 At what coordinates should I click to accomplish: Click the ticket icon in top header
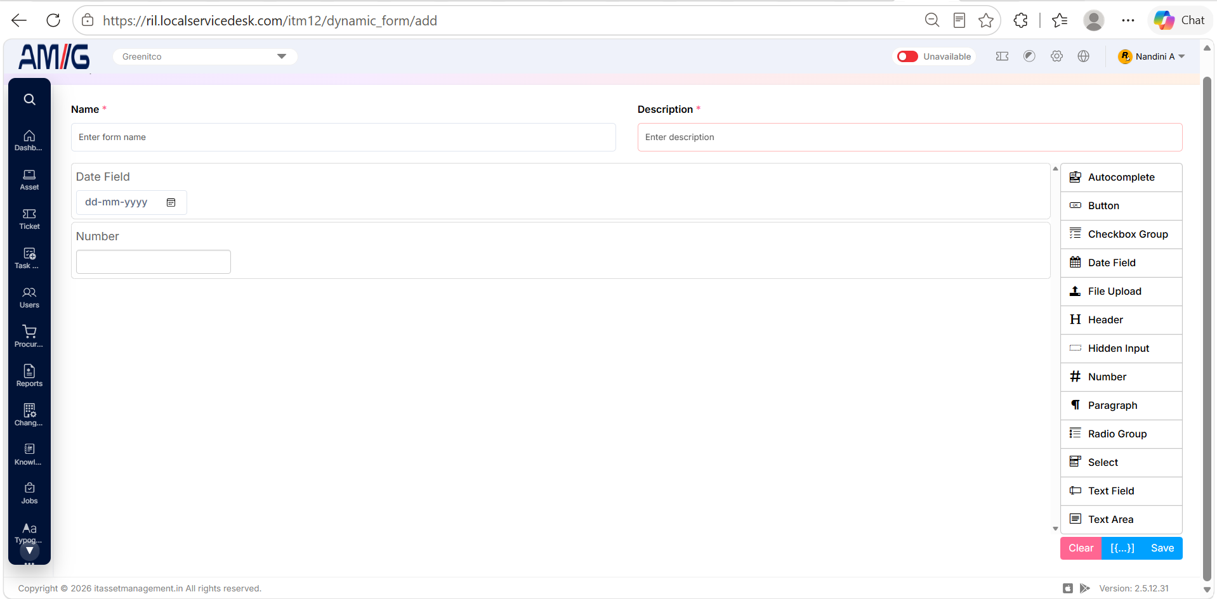click(x=1003, y=56)
